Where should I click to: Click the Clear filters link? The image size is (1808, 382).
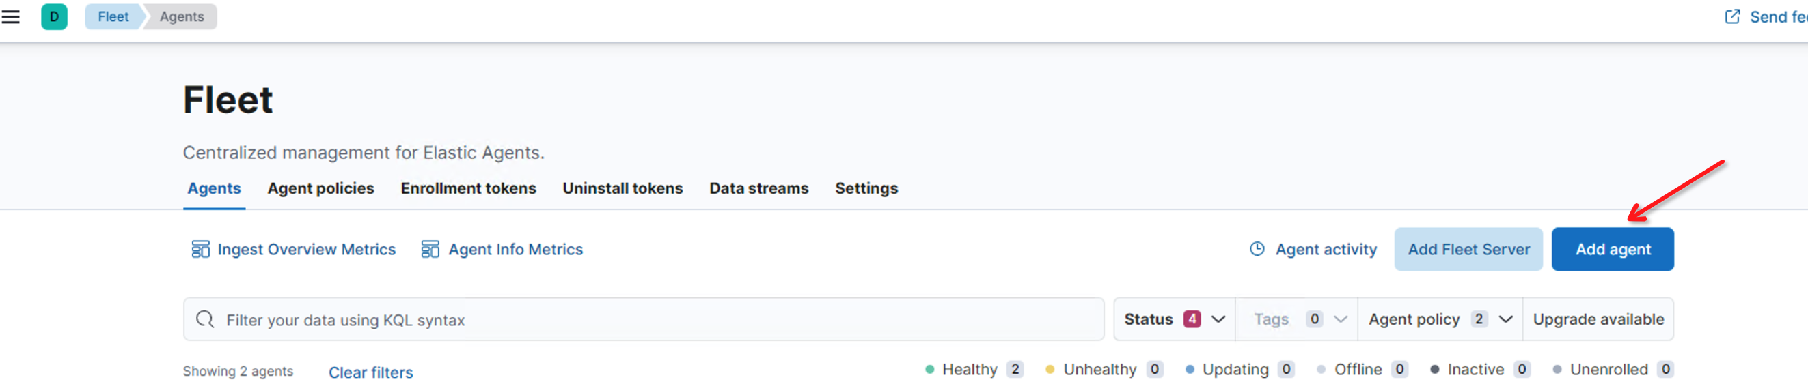click(x=370, y=372)
